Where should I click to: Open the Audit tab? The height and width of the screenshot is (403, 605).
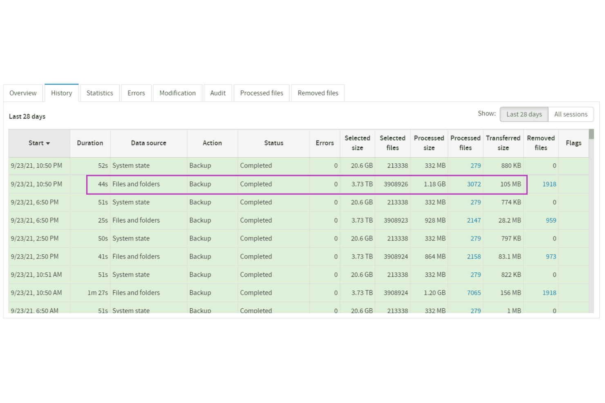(x=218, y=93)
